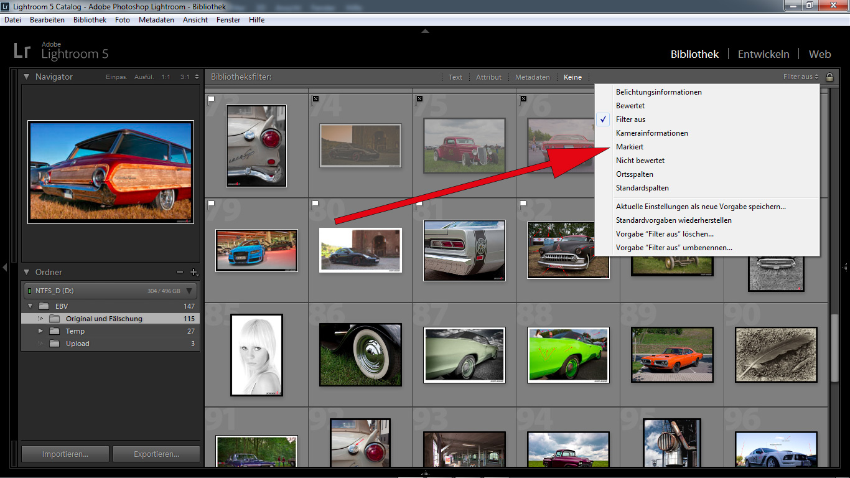Viewport: 850px width, 478px height.
Task: Toggle the white flag on photo 81
Action: point(419,204)
